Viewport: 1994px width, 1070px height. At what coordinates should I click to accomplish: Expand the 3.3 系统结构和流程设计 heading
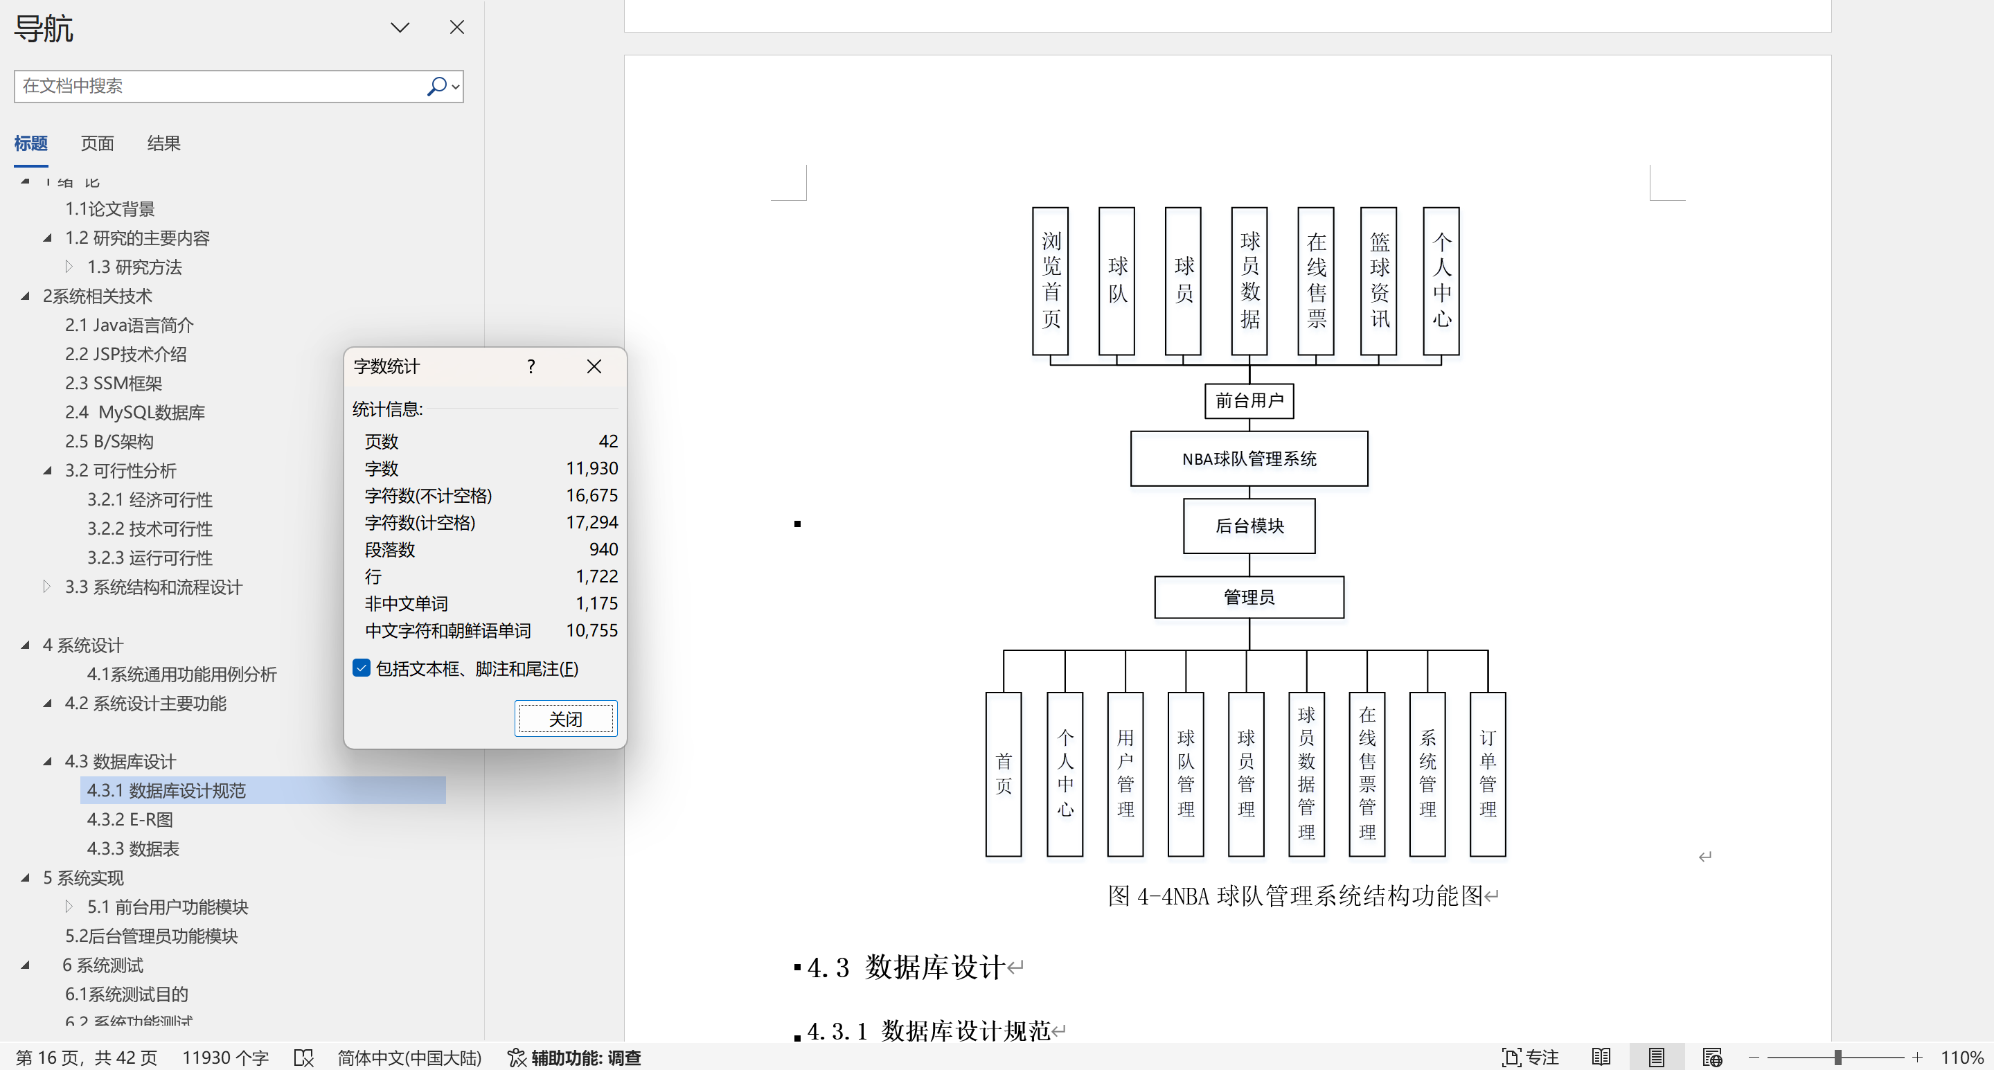(46, 587)
